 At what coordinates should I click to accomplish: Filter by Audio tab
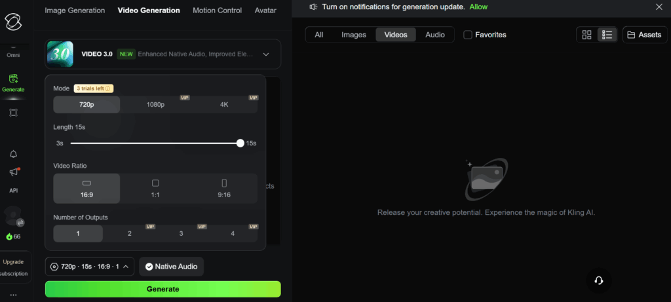(x=435, y=35)
